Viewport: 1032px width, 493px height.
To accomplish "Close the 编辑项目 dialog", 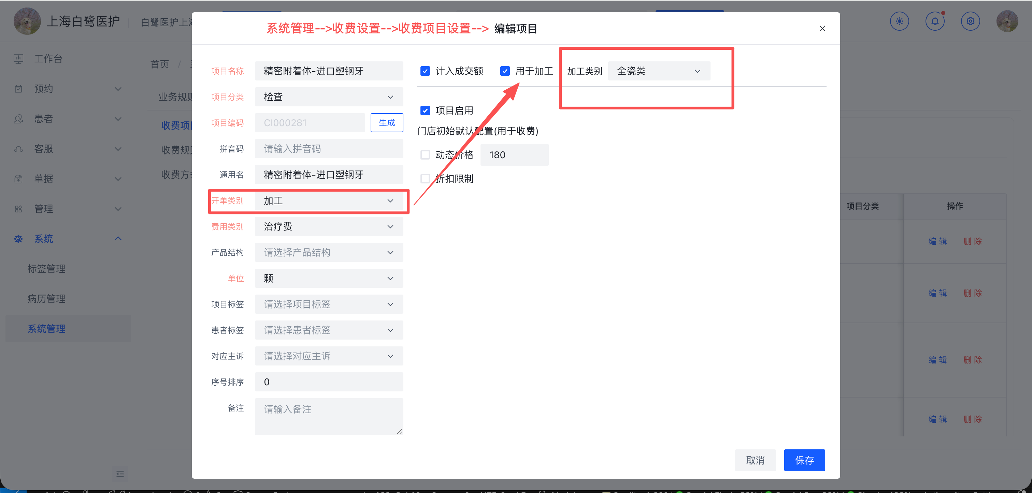I will pos(822,28).
